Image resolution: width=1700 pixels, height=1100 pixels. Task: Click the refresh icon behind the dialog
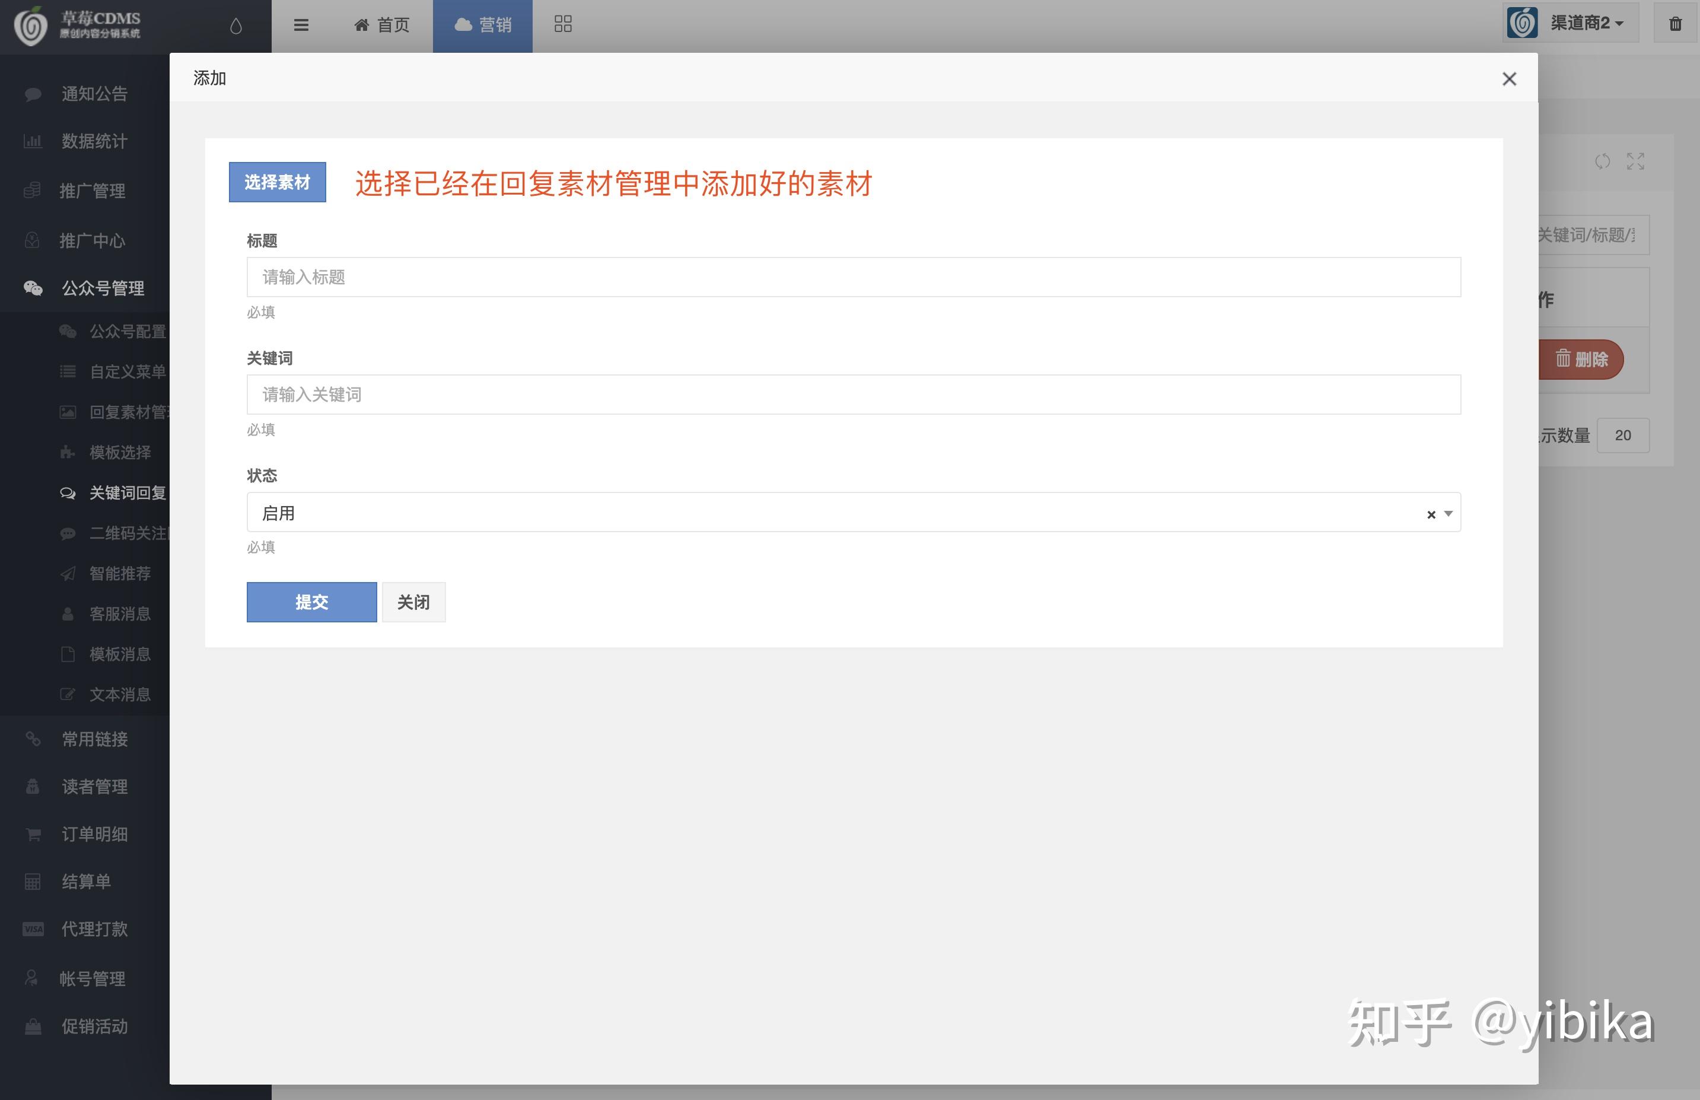click(x=1602, y=161)
